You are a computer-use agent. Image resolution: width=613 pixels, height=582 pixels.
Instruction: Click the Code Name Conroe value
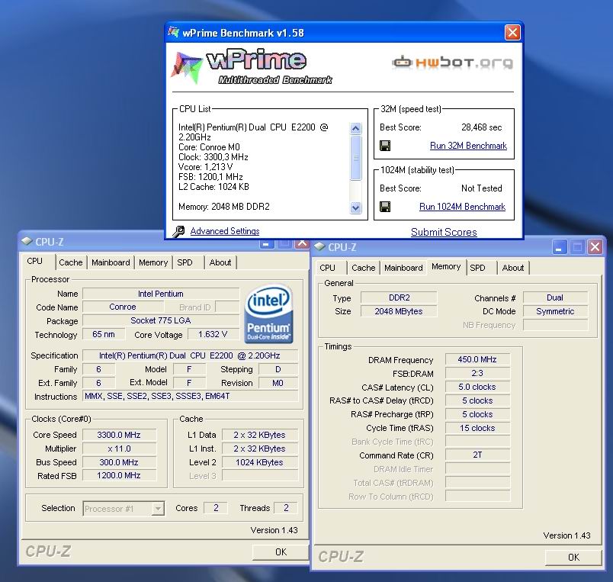point(123,307)
